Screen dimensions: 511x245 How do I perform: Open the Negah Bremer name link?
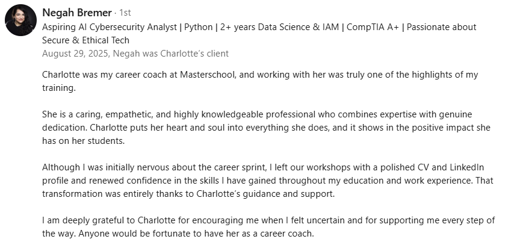point(76,13)
